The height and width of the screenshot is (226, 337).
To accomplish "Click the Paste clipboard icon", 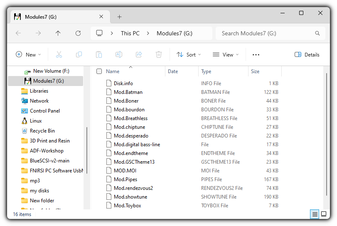I will point(99,54).
